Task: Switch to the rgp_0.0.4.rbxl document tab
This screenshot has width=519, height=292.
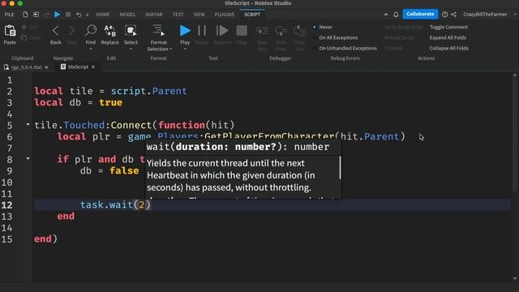Action: coord(26,67)
